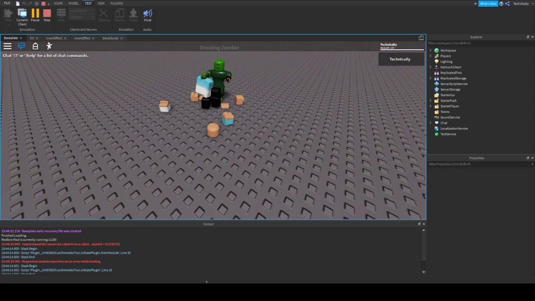Click the share icon in title bar
The image size is (535, 301).
(507, 4)
